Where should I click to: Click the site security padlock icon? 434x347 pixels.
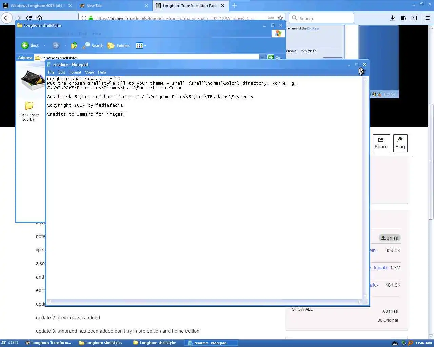(x=91, y=18)
